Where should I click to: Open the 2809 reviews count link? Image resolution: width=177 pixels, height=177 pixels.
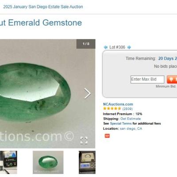tap(127, 109)
